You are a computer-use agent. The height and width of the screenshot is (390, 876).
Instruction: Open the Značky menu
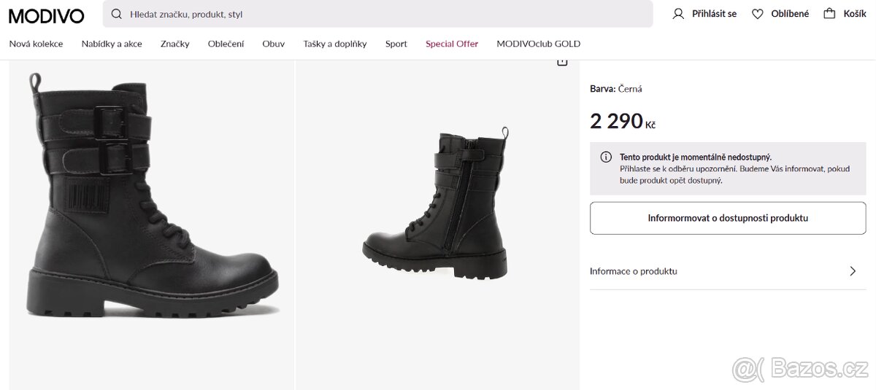(x=175, y=44)
